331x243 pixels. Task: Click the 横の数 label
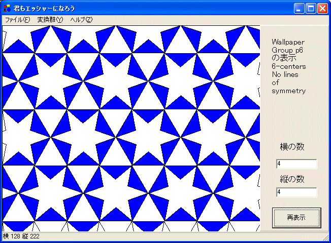[x=292, y=146]
